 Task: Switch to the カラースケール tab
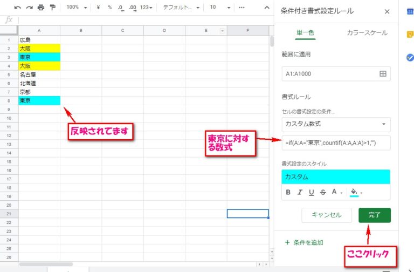(367, 33)
